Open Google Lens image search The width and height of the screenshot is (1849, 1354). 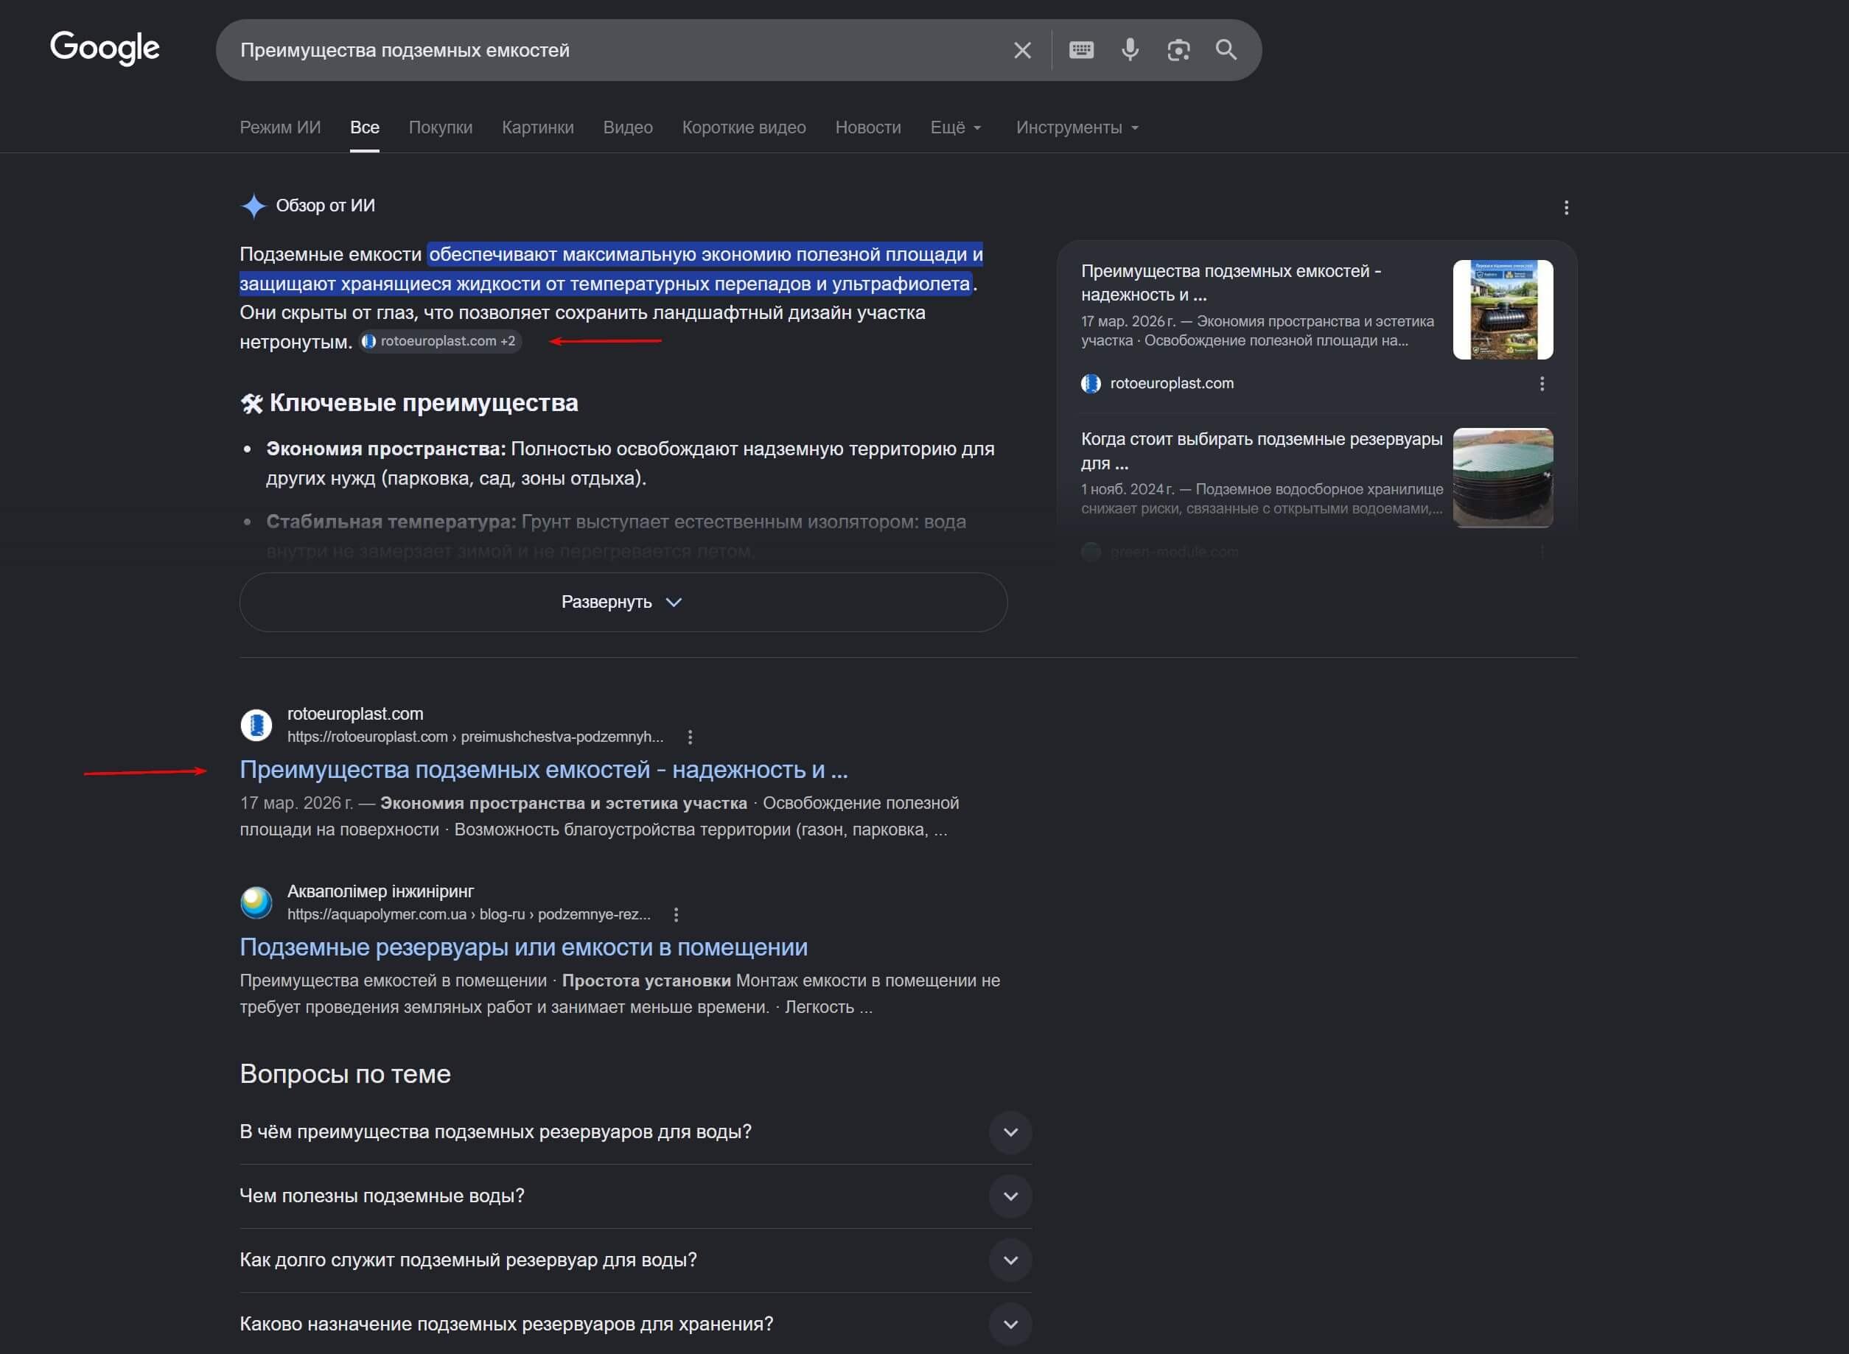pos(1178,50)
